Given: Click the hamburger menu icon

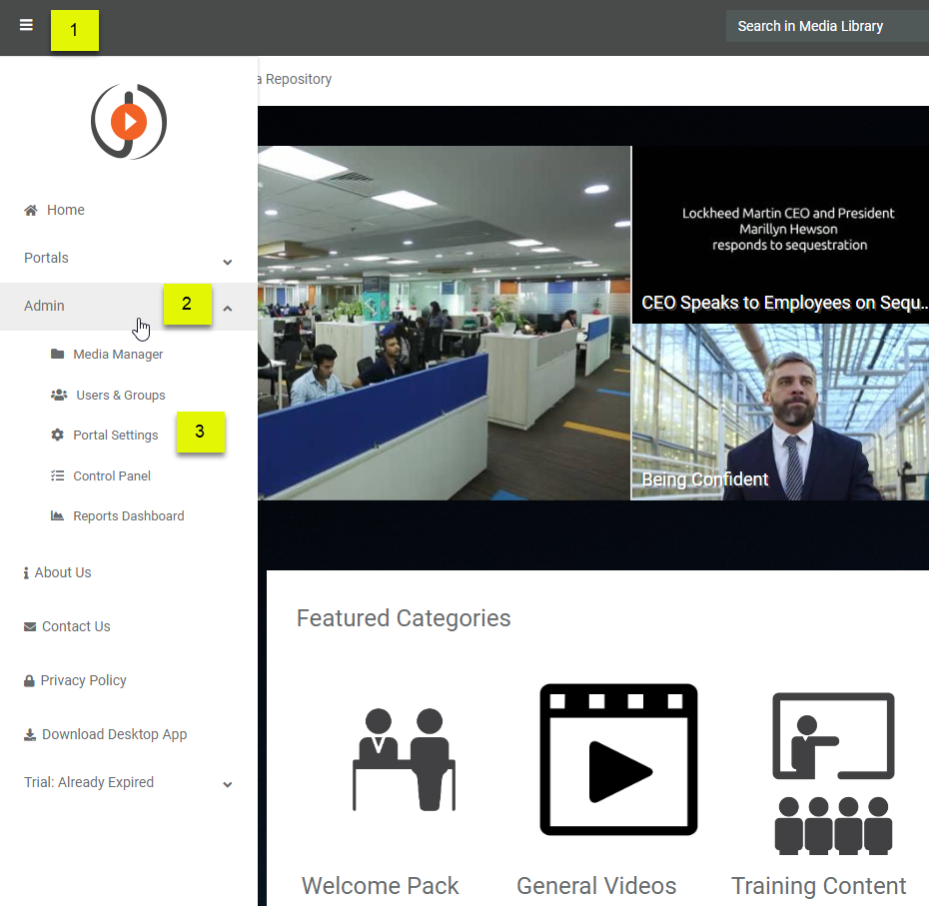Looking at the screenshot, I should tap(26, 26).
